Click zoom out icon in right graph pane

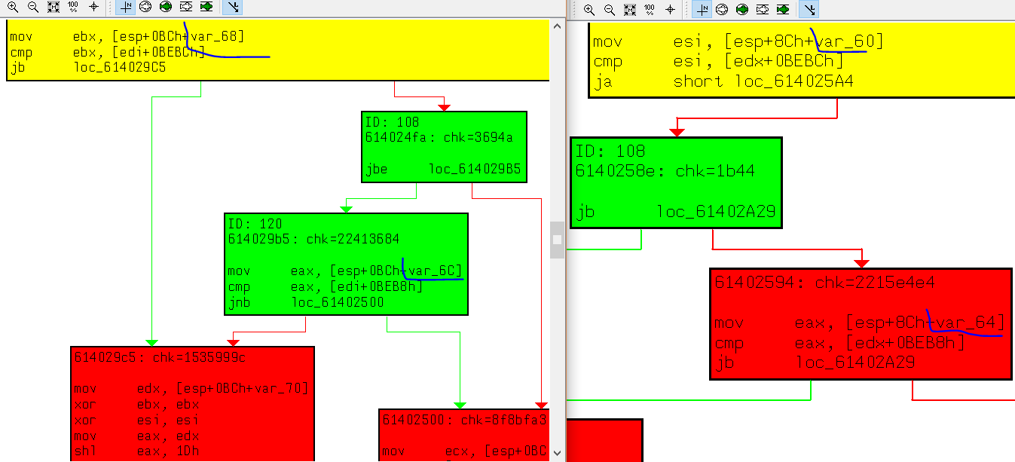[x=610, y=10]
